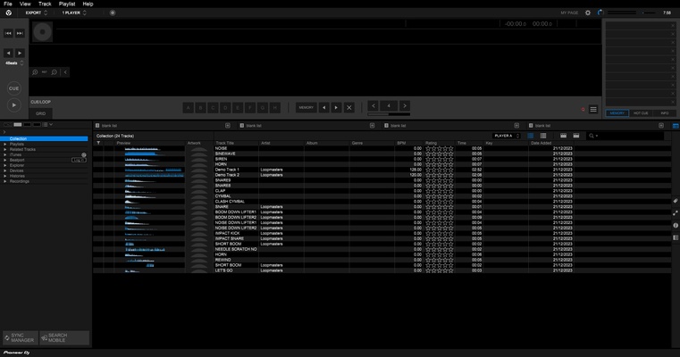
Task: Open the PLAYER A selector dropdown
Action: pyautogui.click(x=507, y=136)
